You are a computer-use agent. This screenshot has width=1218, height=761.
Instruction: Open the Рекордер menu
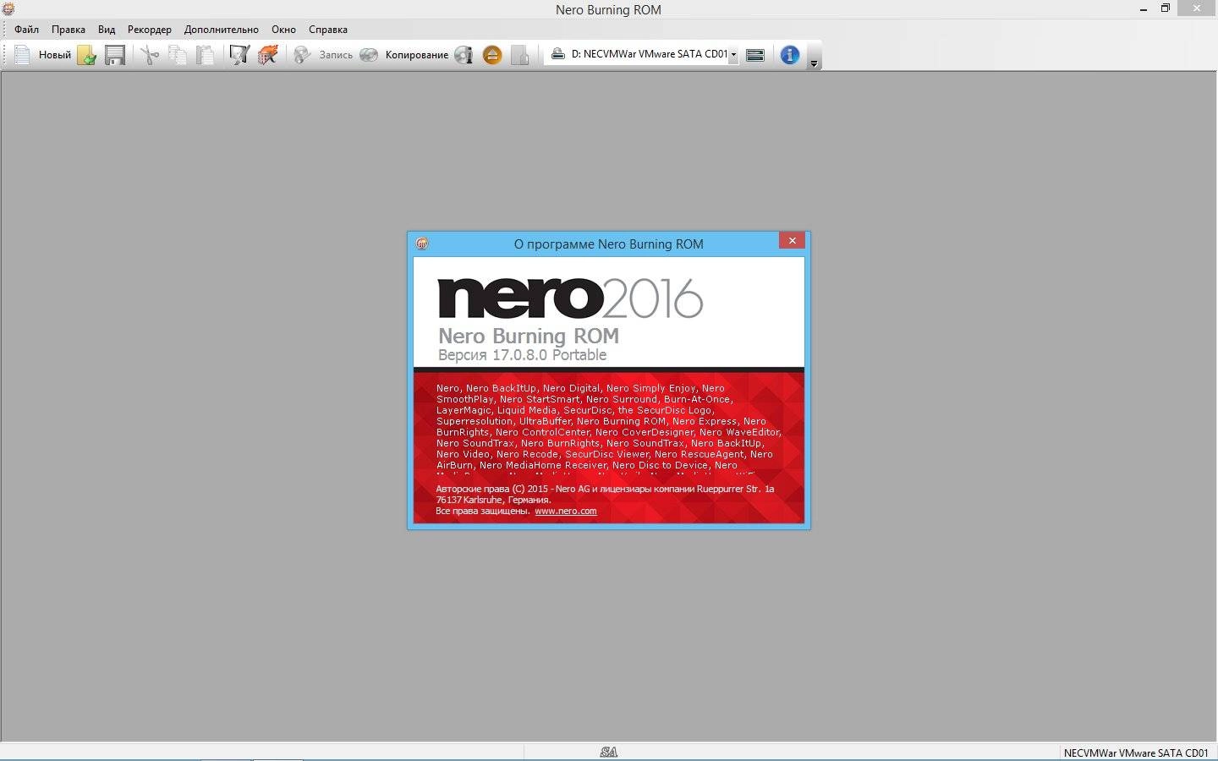pos(150,29)
